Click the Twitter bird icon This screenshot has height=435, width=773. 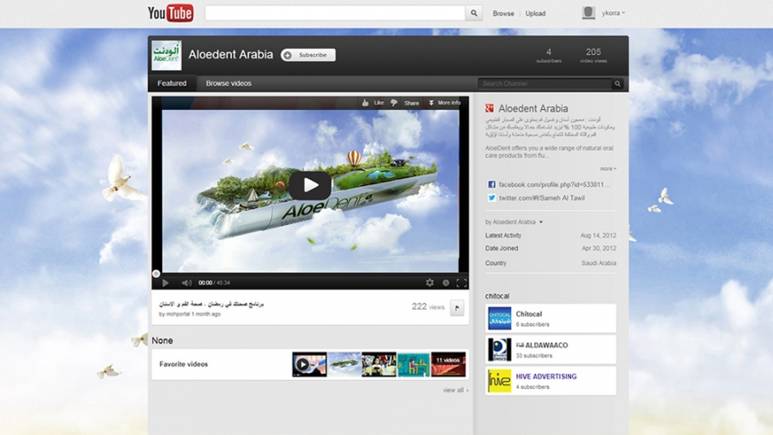(x=491, y=197)
